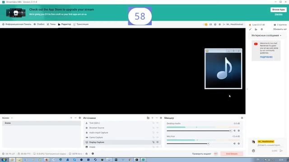
Task: Click the bug report icon in status bar
Action: click(86, 153)
